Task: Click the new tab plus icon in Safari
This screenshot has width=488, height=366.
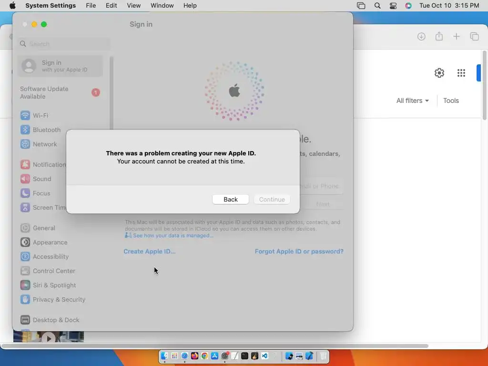Action: pos(456,36)
